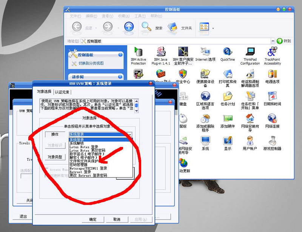Open 日期和时间 icon

(x=272, y=98)
